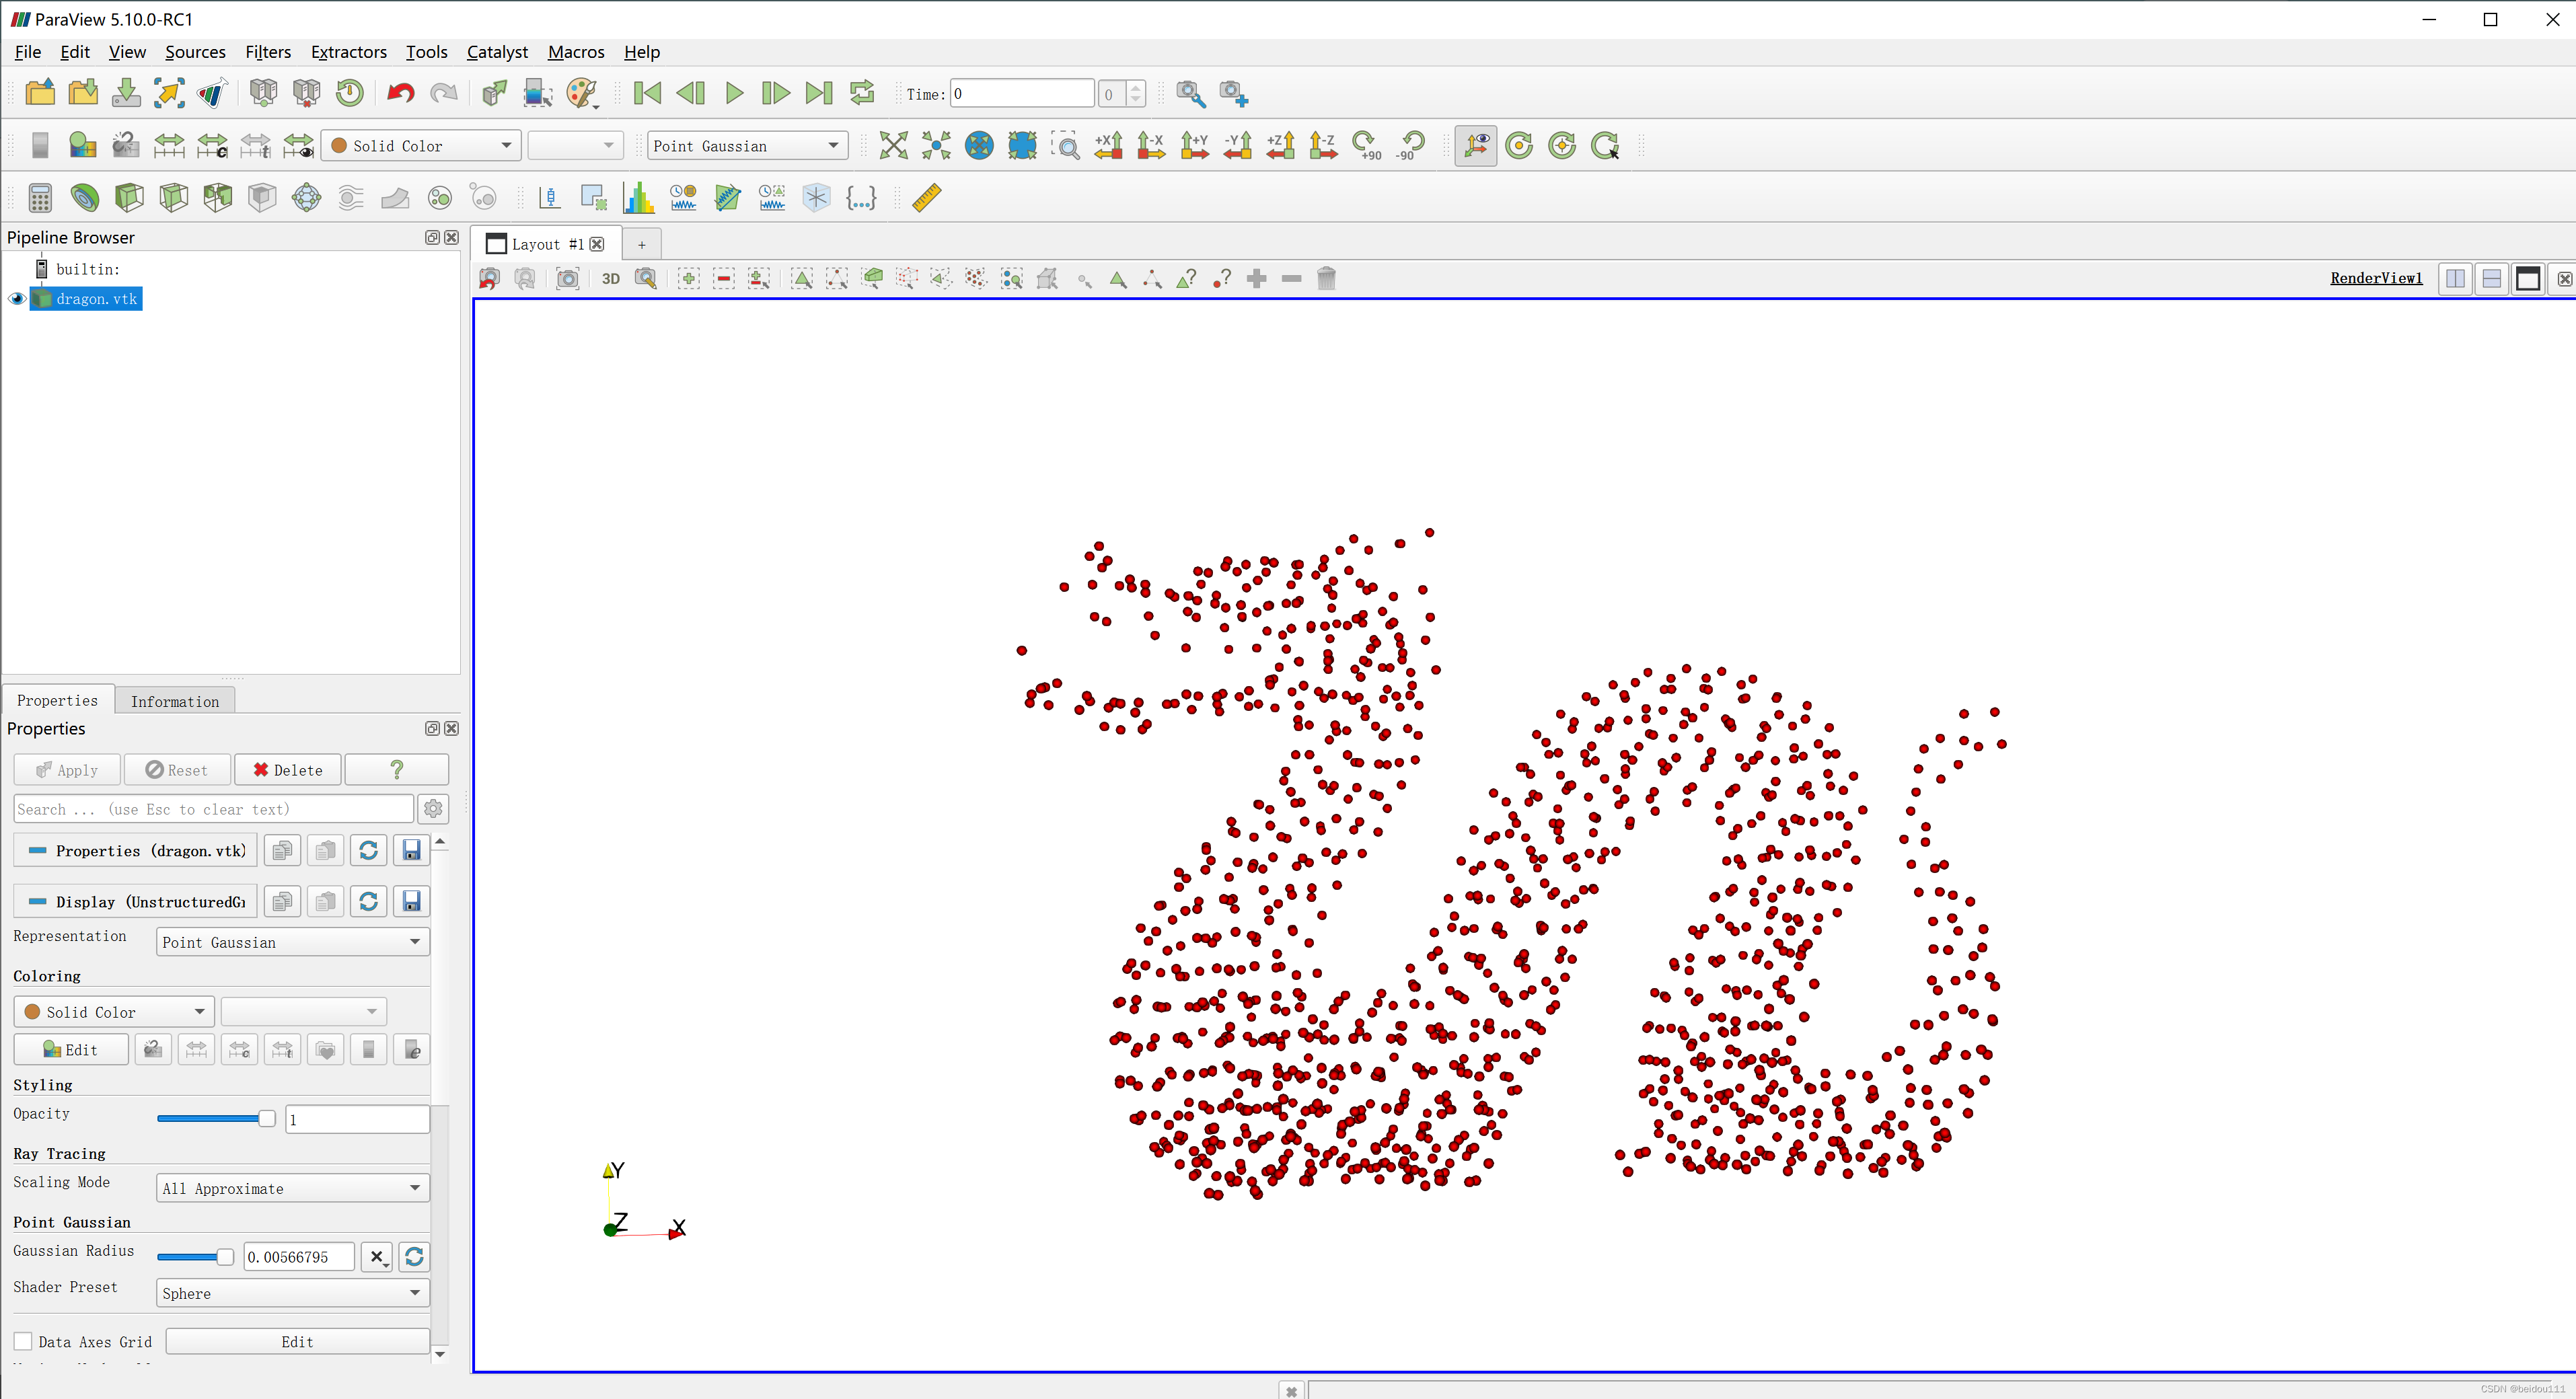Screen dimensions: 2576x1399
Task: Click the Play animation button
Action: [x=734, y=94]
